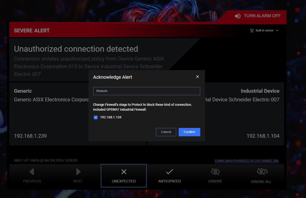Uncheck the 192.168.1.134 firewall checkbox
The image size is (306, 198).
pyautogui.click(x=96, y=117)
